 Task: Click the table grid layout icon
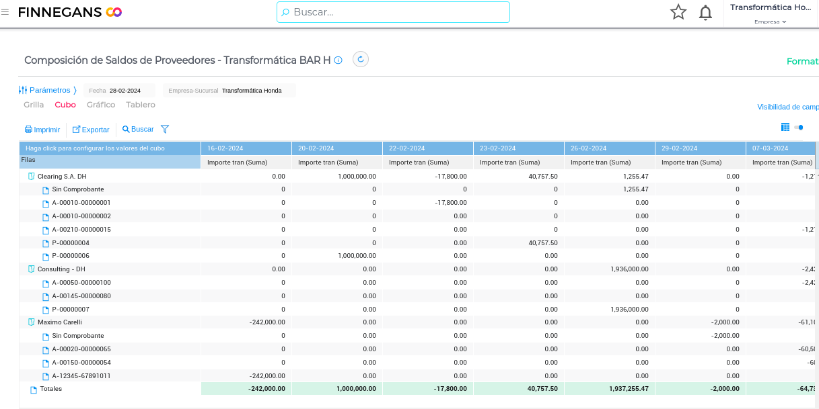coord(785,128)
